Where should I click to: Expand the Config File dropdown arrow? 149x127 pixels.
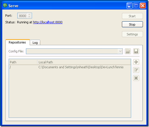point(120,51)
